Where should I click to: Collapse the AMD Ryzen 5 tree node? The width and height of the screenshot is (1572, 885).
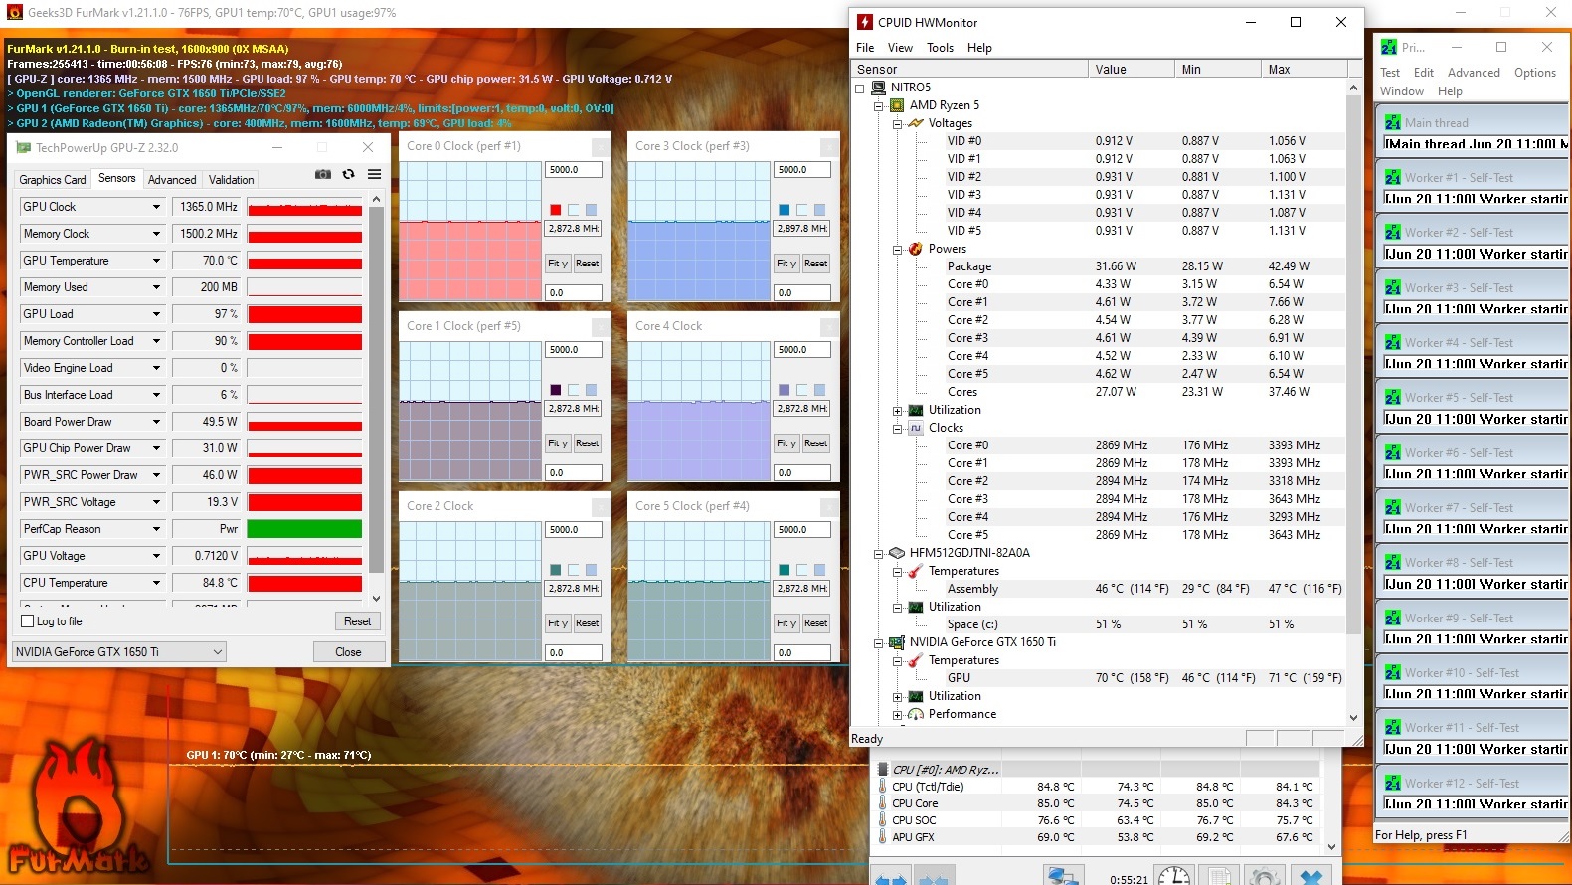click(x=878, y=106)
